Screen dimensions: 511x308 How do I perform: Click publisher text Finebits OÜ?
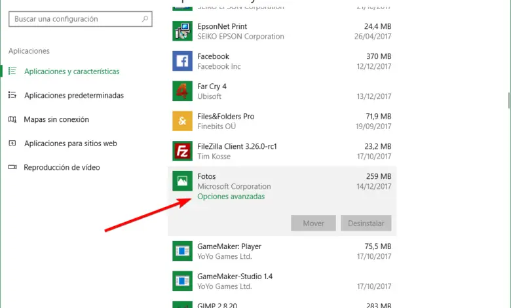(217, 126)
